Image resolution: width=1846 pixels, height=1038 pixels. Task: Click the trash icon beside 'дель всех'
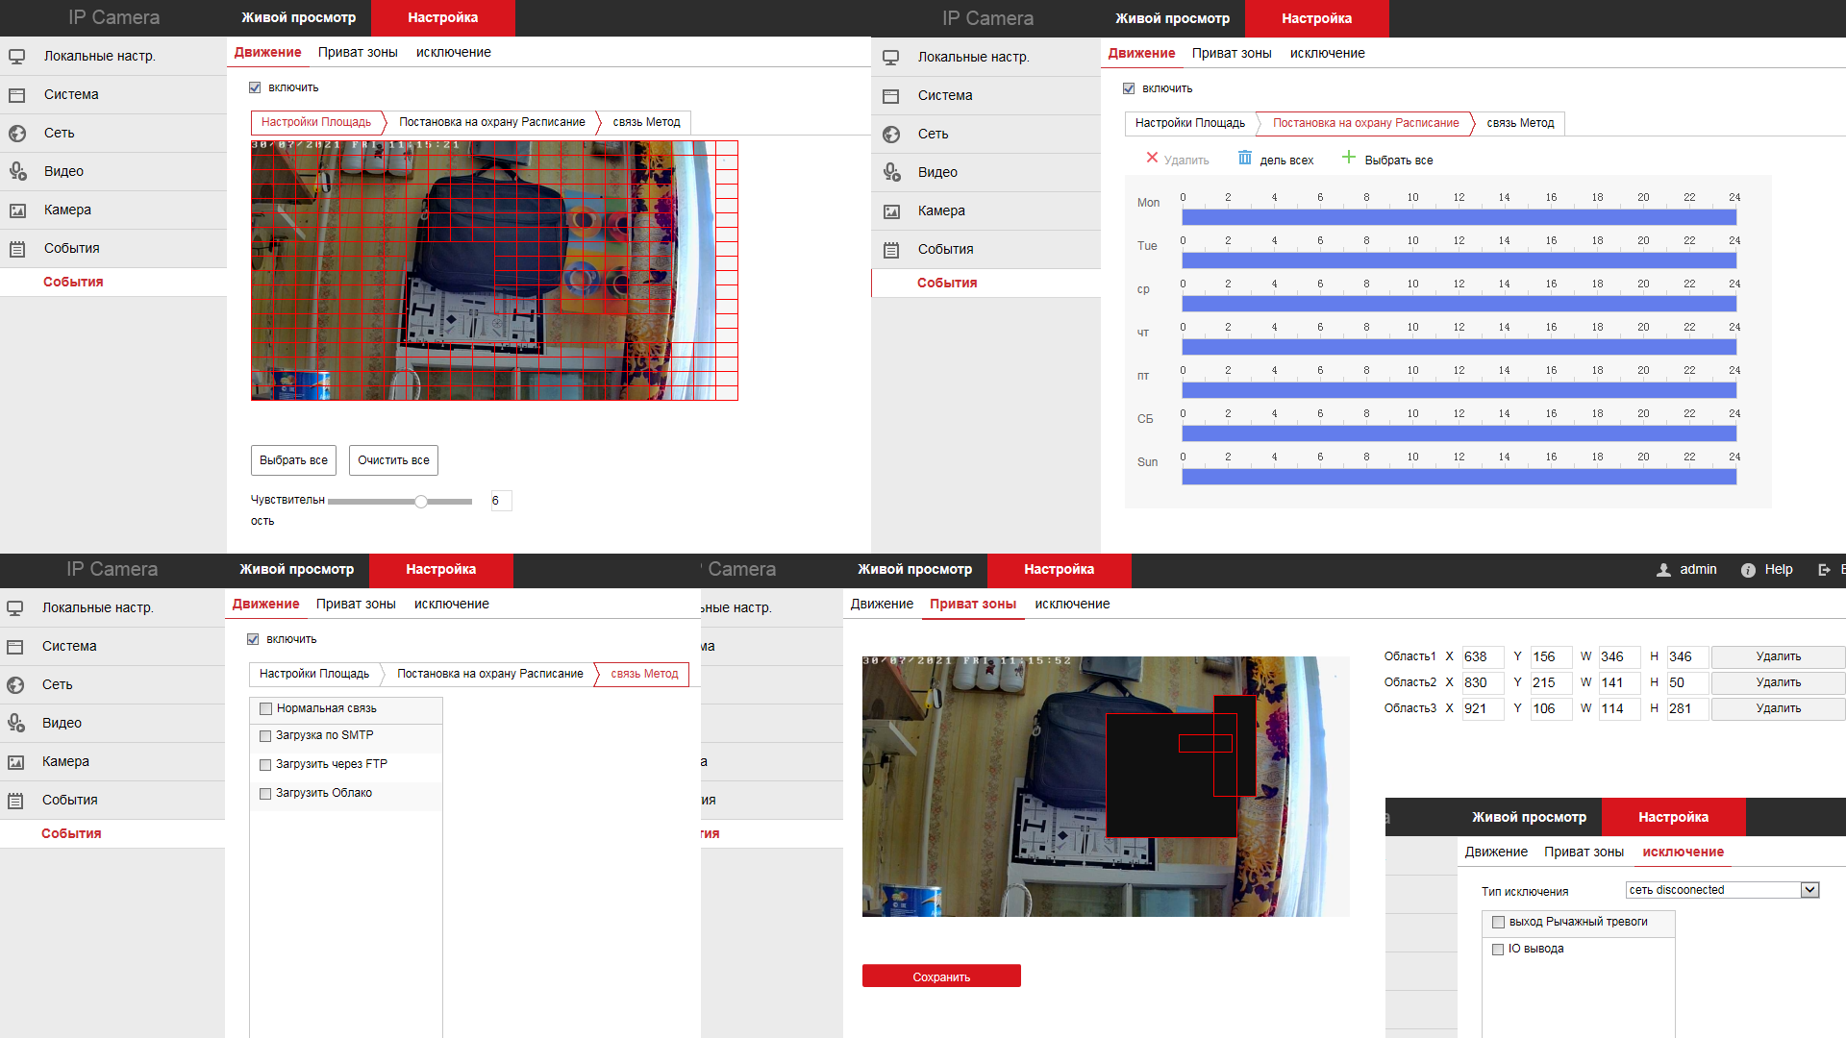(1245, 158)
